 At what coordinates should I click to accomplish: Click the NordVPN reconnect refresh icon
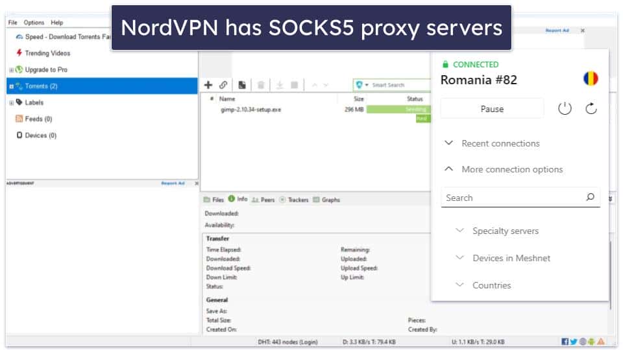click(x=591, y=108)
